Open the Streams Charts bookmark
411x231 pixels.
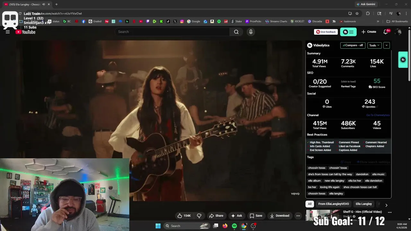276,21
